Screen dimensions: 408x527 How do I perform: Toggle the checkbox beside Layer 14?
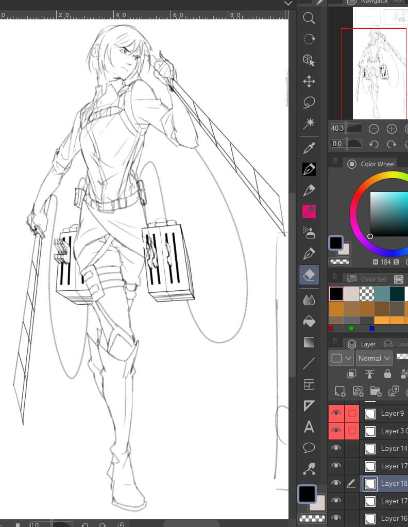tap(352, 448)
